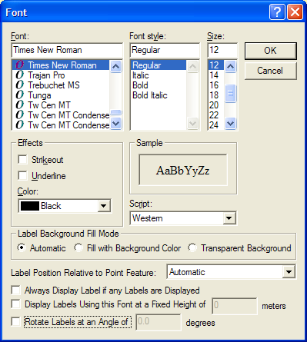Expand the Label Position Relative dropdown
The height and width of the screenshot is (342, 307).
coord(289,272)
